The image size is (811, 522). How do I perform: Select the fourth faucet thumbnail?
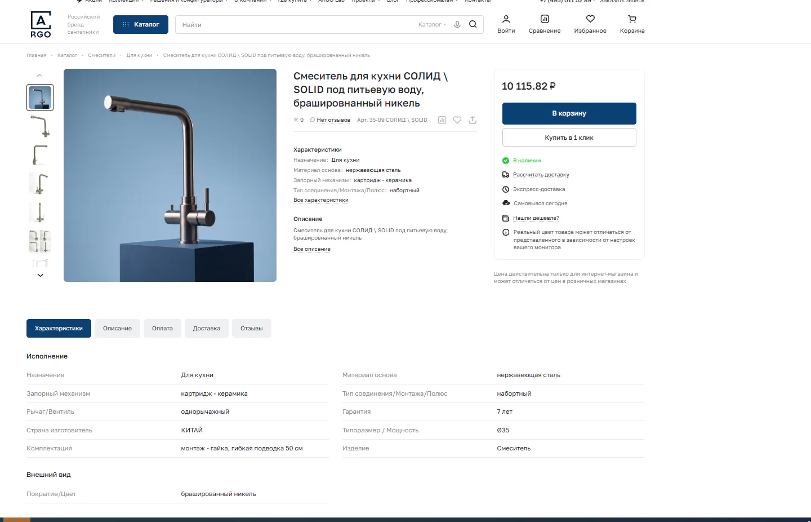point(40,184)
